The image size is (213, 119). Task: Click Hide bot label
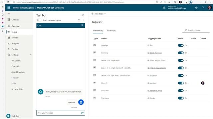tap(15, 116)
